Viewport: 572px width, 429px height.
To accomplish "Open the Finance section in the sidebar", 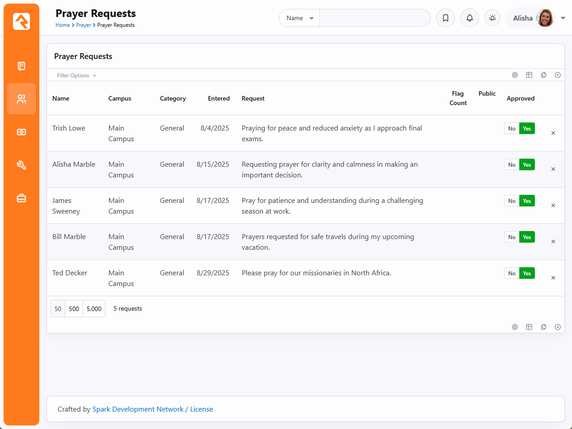I will click(x=21, y=132).
